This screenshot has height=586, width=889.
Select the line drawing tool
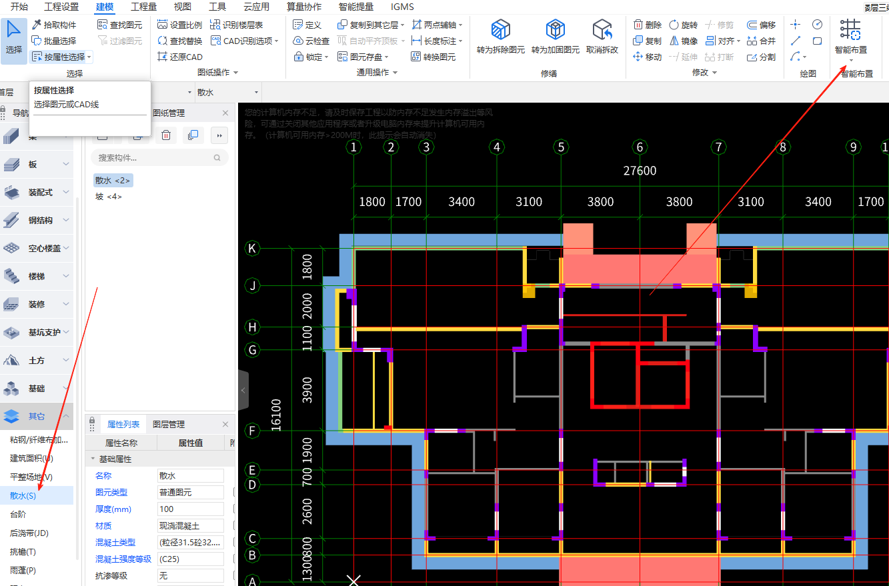click(795, 41)
